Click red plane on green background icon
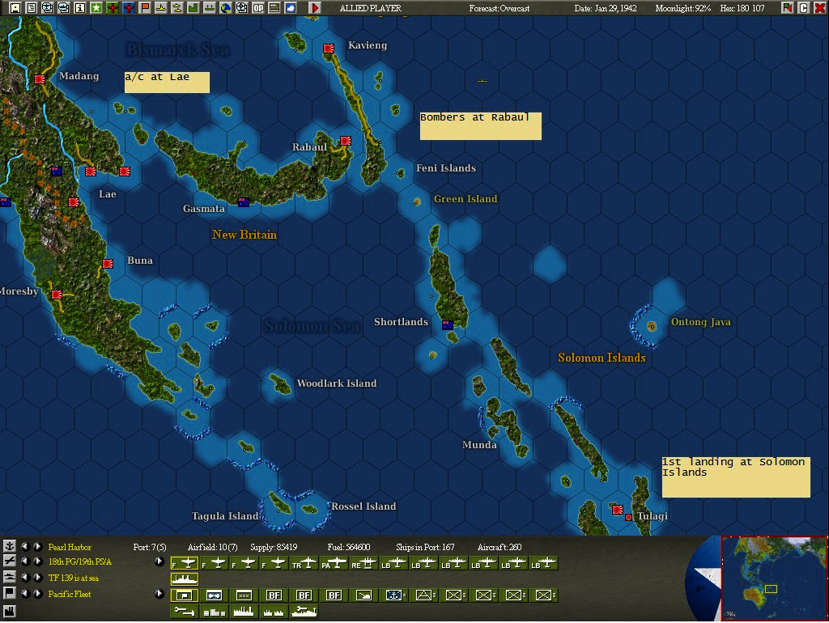The height and width of the screenshot is (623, 829). (x=112, y=8)
